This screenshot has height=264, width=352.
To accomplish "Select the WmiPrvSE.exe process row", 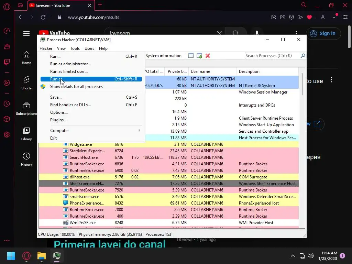I will coord(168,223).
